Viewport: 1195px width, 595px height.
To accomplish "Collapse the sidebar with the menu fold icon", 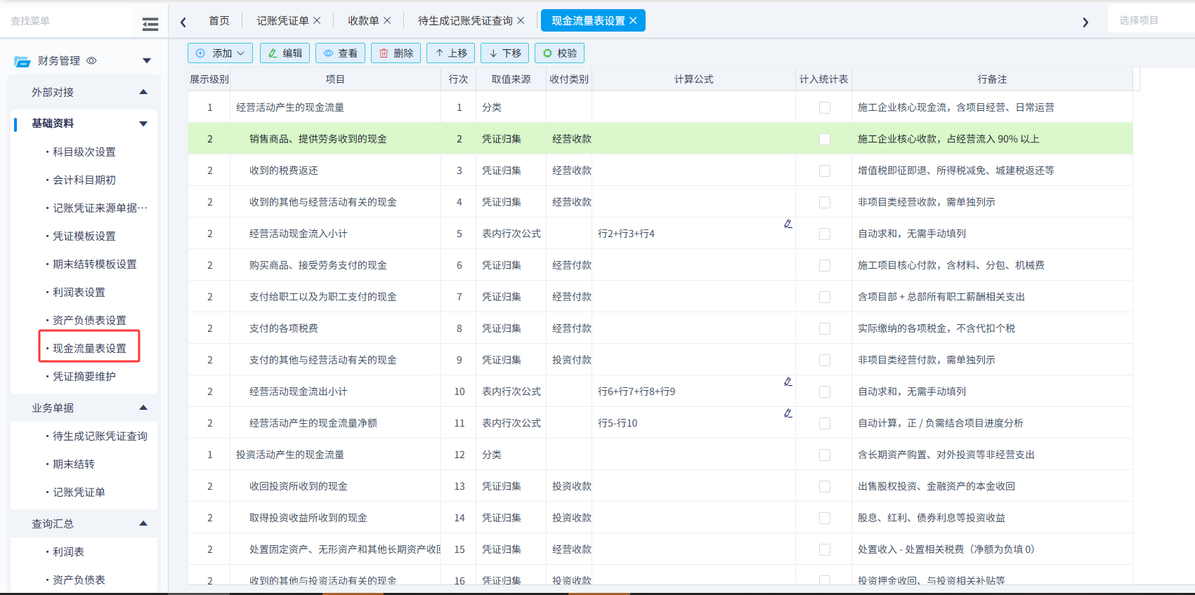I will pyautogui.click(x=150, y=24).
